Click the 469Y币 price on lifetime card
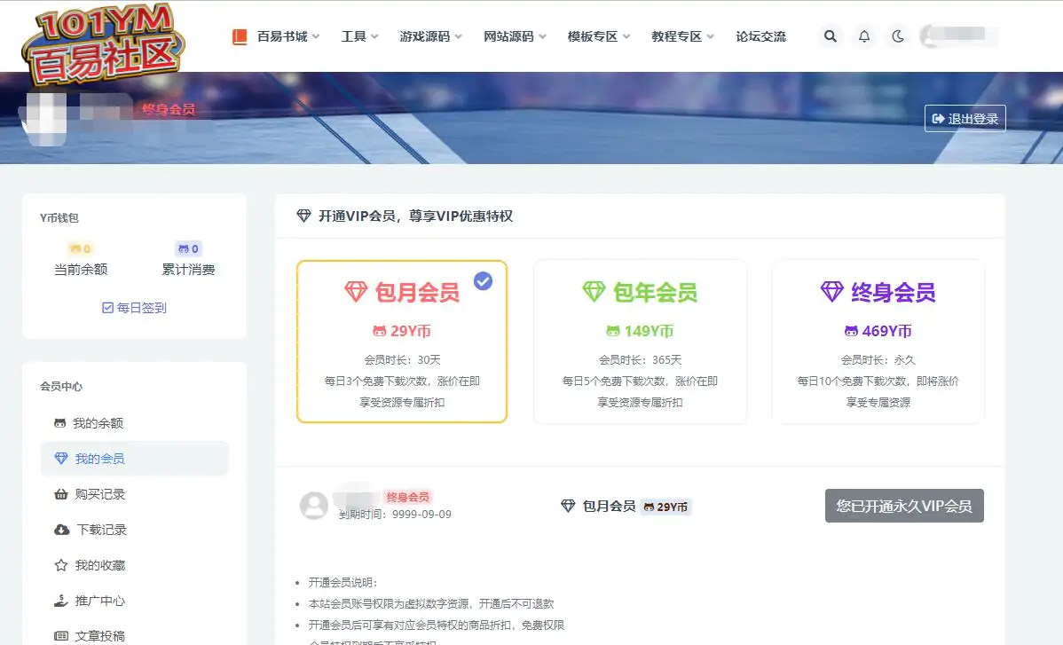The height and width of the screenshot is (645, 1063). [878, 331]
